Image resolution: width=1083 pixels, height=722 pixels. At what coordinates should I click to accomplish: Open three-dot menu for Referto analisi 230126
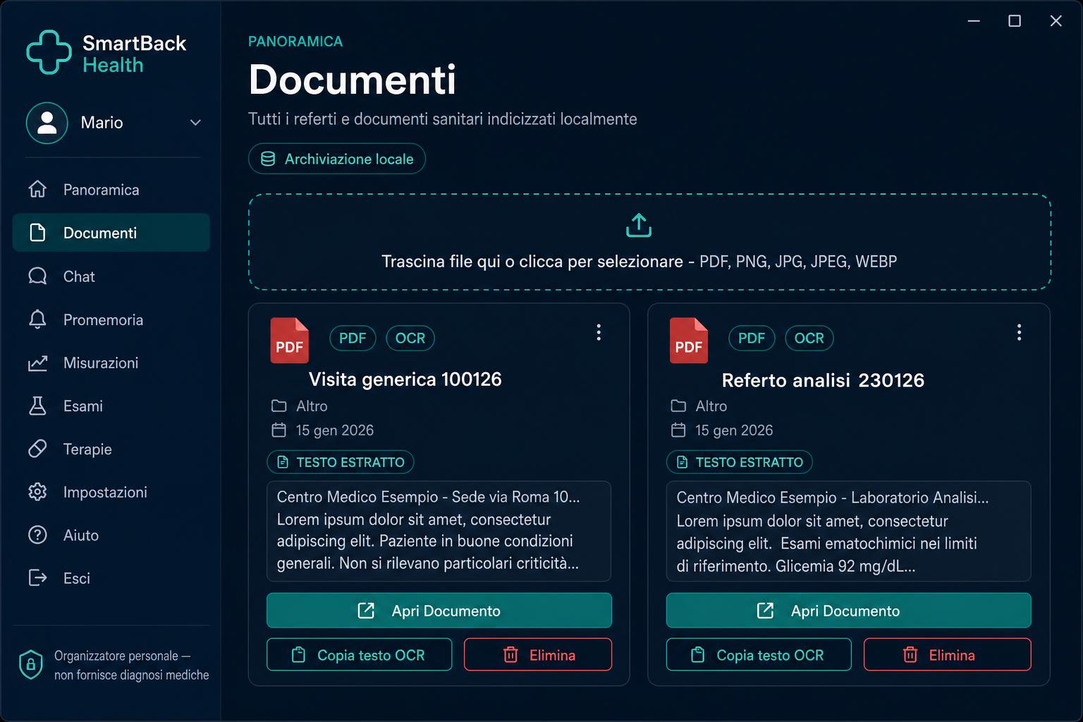click(x=1019, y=332)
